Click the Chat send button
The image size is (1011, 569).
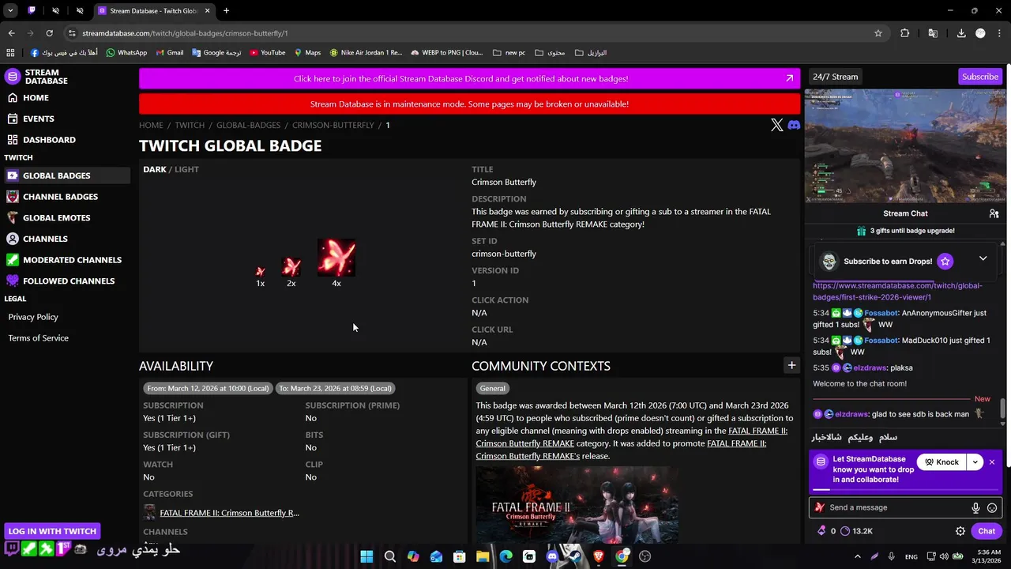coord(987,531)
